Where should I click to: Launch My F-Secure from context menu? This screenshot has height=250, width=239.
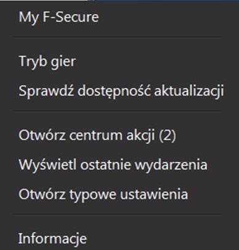[59, 17]
